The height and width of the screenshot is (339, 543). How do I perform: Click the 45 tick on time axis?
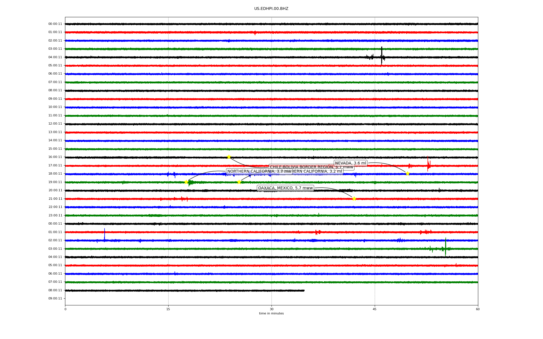[374, 309]
